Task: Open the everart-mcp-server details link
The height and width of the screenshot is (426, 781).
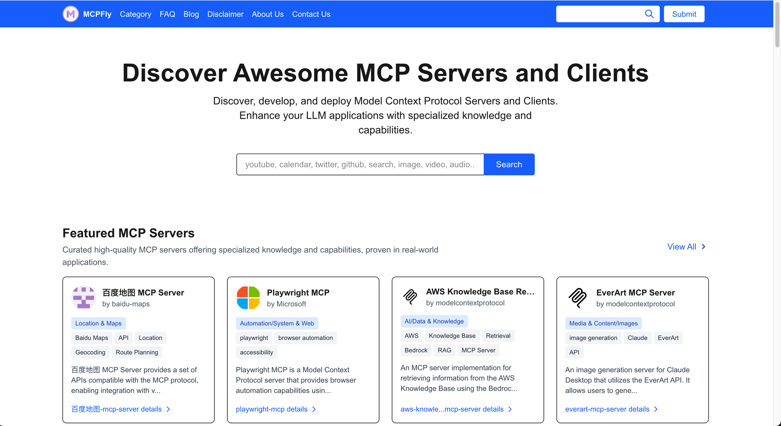Action: [607, 409]
